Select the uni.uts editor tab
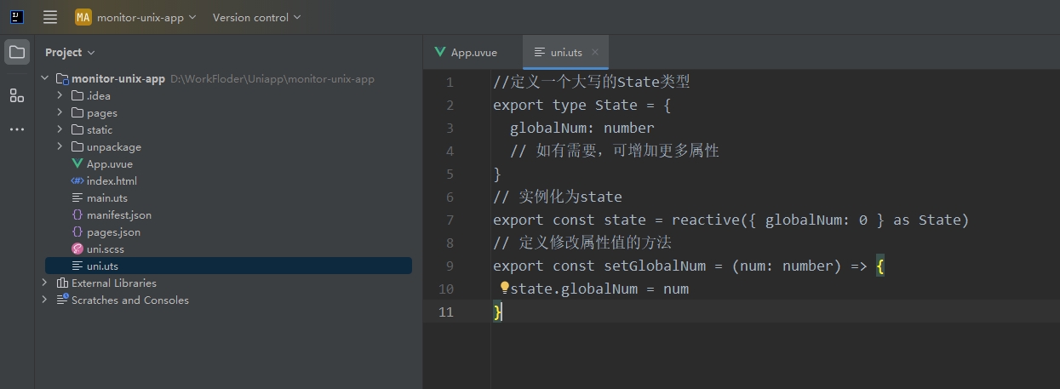 tap(559, 52)
